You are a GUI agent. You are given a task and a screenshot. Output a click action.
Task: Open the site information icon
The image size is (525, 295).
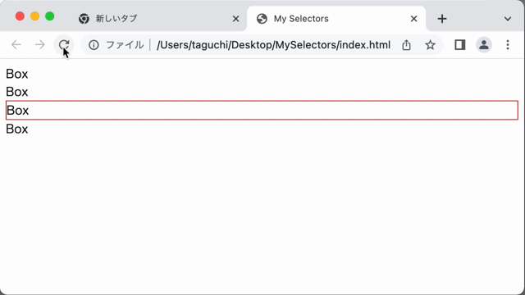tap(94, 45)
